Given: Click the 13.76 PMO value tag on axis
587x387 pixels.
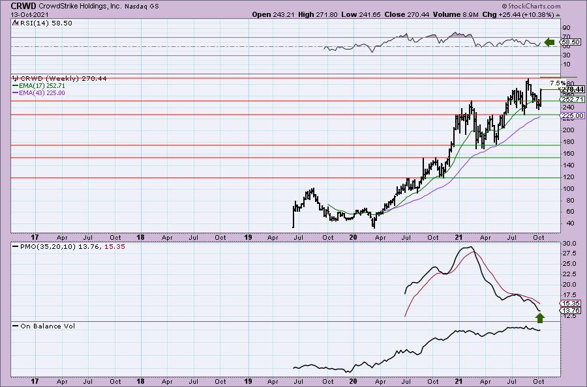Looking at the screenshot, I should 571,310.
